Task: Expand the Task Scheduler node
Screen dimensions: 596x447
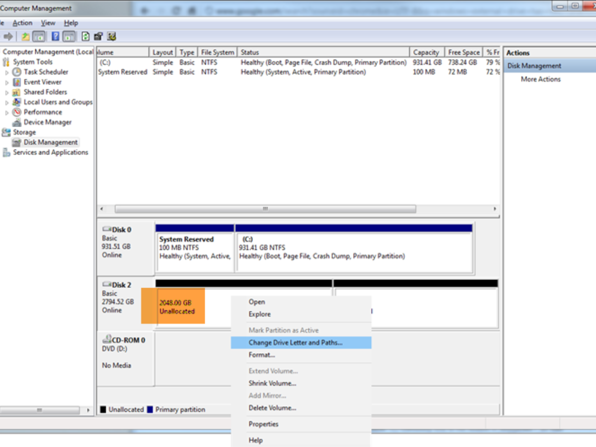Action: [7, 72]
